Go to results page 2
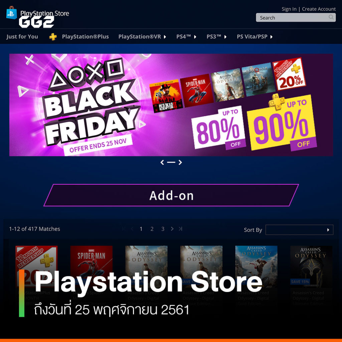Screen dimensions: 342x342 (x=152, y=229)
